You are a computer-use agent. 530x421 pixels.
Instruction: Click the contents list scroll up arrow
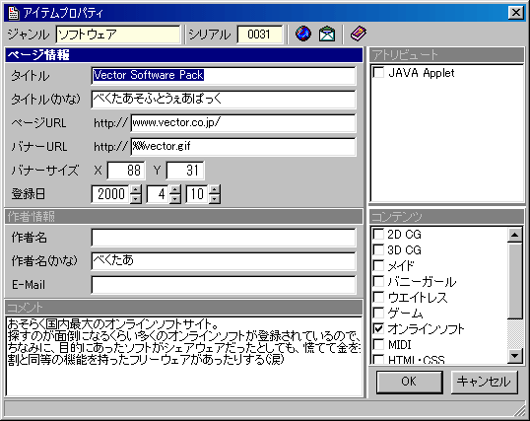pos(515,236)
